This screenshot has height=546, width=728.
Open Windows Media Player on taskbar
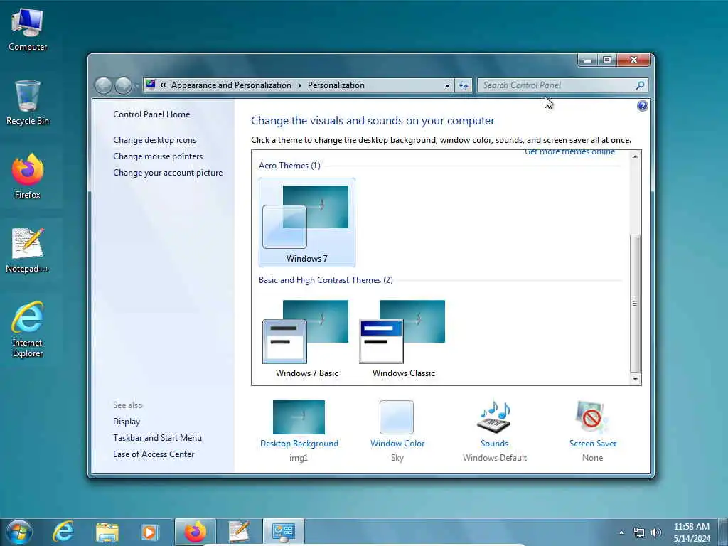[150, 532]
